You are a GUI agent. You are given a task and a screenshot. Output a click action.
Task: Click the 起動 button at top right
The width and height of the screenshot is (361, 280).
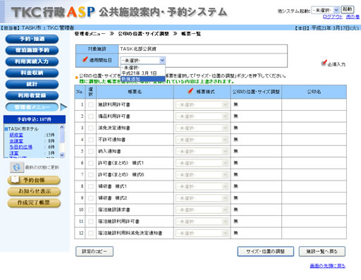click(x=348, y=9)
